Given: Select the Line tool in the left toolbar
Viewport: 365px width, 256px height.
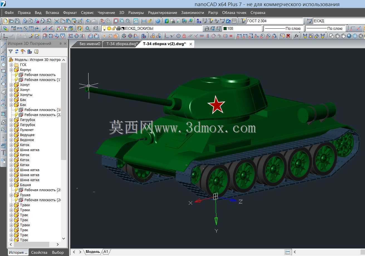Looking at the screenshot, I should click(3, 45).
